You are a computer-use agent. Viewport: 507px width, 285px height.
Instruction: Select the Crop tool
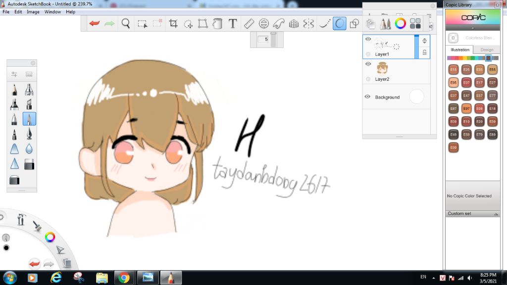click(173, 24)
